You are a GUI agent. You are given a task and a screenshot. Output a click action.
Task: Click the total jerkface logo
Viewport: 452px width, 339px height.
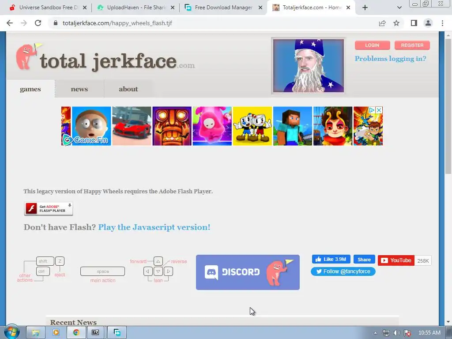[105, 58]
